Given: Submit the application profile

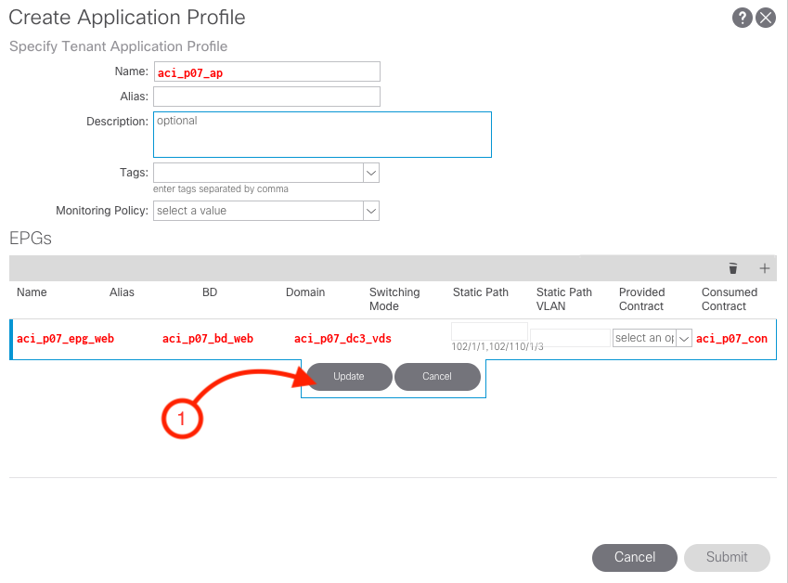Looking at the screenshot, I should pyautogui.click(x=727, y=557).
